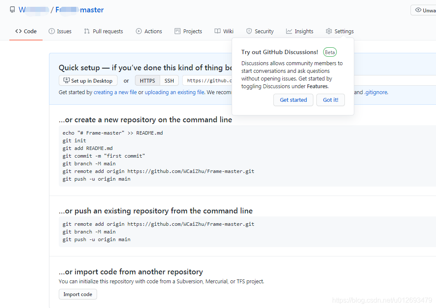Click the Wiki open-book icon
The image size is (436, 308).
coord(218,31)
